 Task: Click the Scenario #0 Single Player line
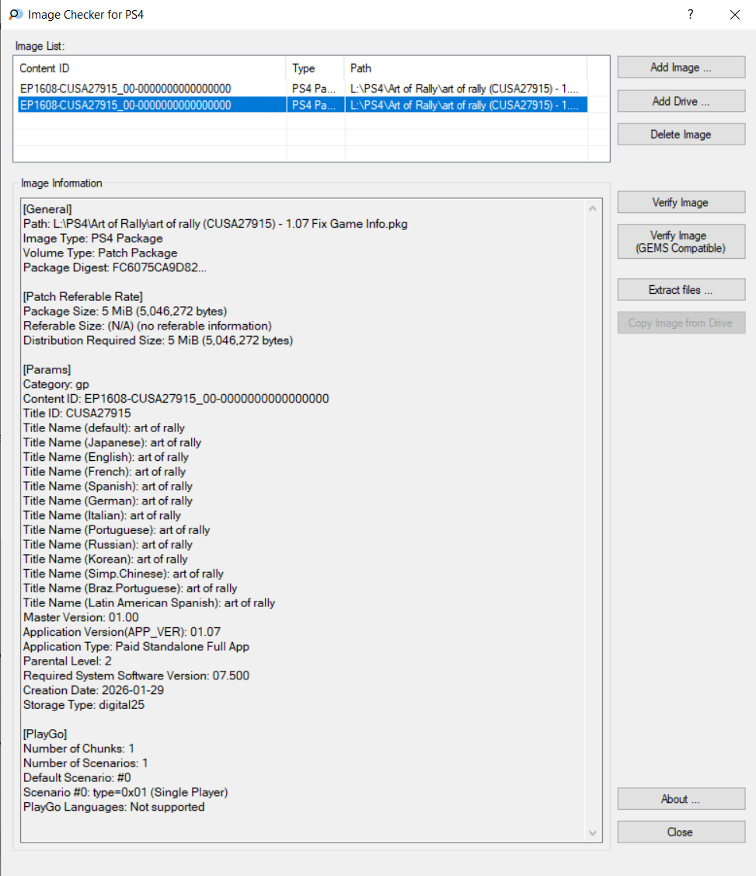126,791
